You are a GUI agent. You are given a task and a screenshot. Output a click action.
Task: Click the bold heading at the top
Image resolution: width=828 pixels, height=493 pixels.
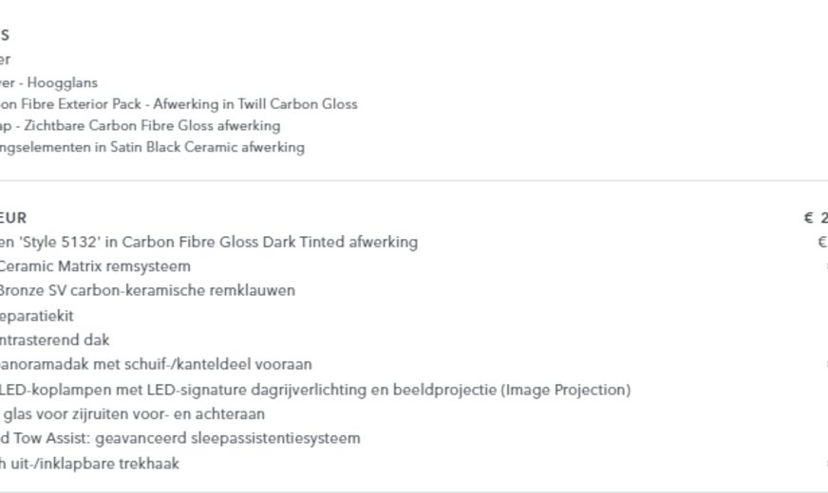[x=6, y=36]
